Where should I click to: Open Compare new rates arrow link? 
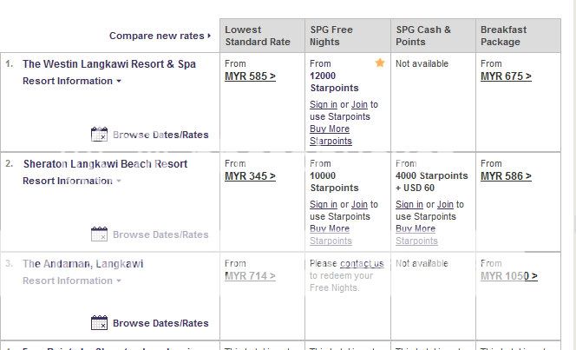coord(160,36)
